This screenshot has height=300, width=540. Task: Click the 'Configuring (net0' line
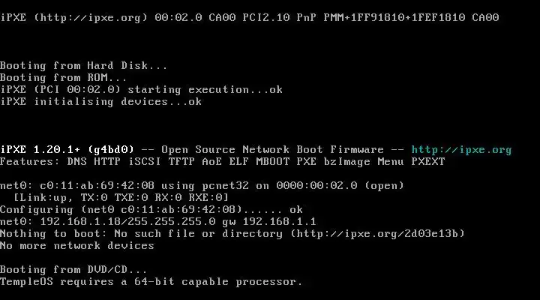pyautogui.click(x=151, y=210)
